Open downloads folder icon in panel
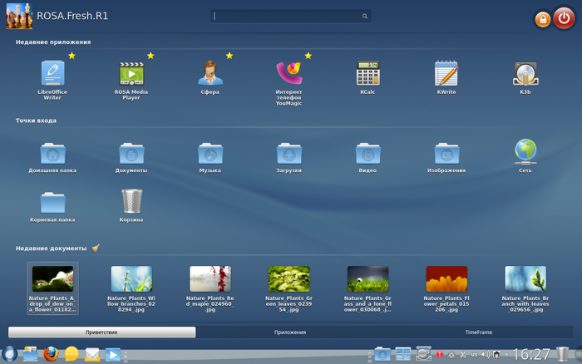The image size is (582, 364). point(382,354)
